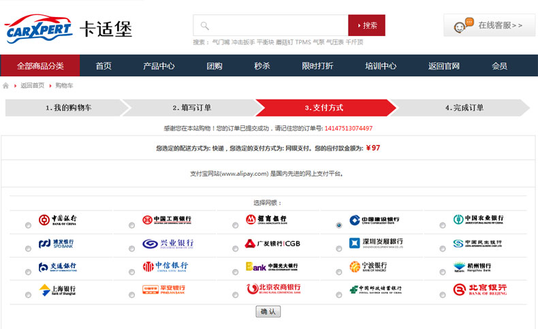Choose the 交通银行 radio button
Image resolution: width=538 pixels, height=329 pixels.
tap(28, 272)
